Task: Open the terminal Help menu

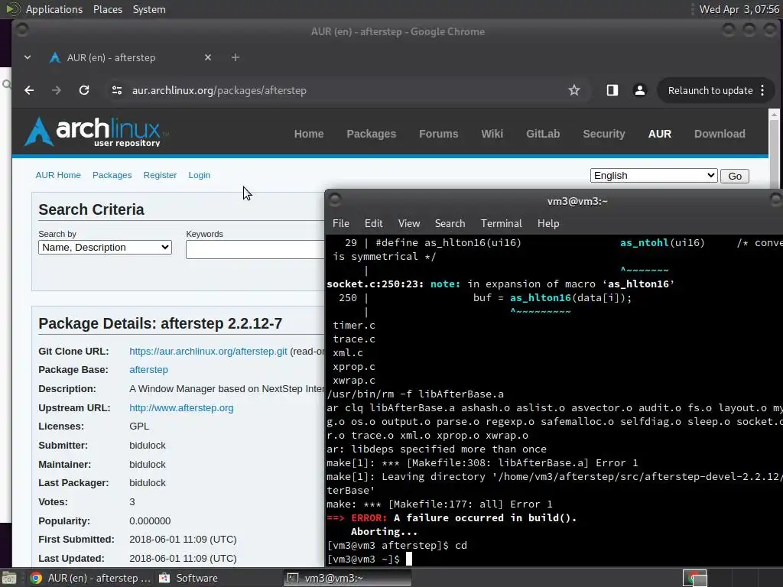Action: click(548, 224)
